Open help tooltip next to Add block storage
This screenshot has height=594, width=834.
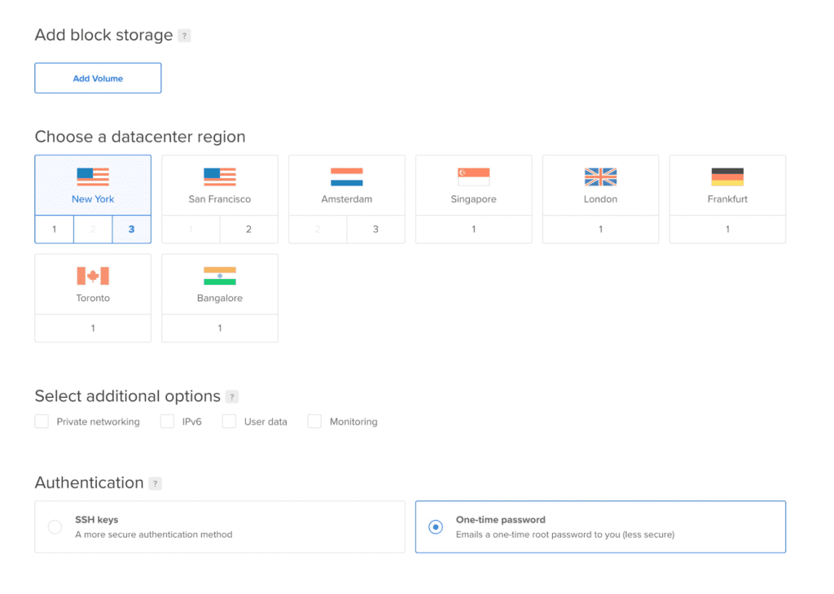(x=184, y=36)
